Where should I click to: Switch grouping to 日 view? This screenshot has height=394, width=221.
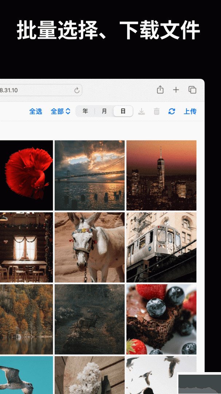point(123,111)
